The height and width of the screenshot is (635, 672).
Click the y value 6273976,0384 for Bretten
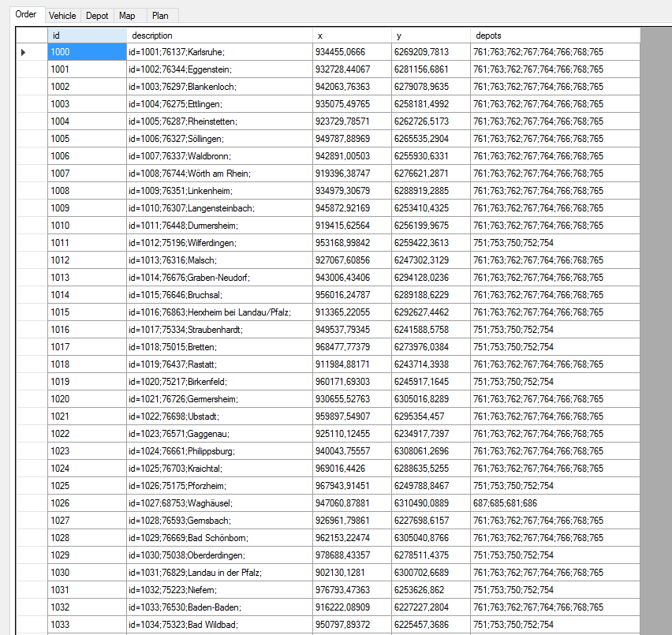[x=430, y=347]
